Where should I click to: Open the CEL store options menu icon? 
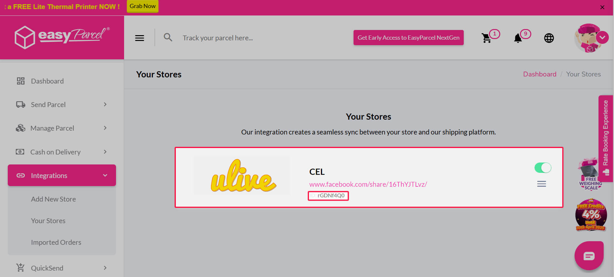click(542, 184)
